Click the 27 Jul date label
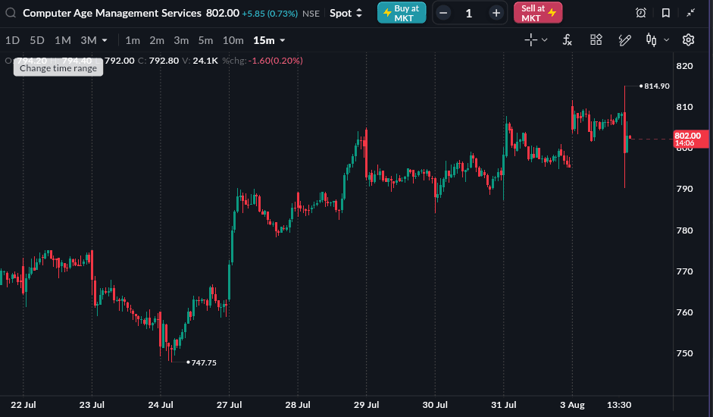 (x=229, y=405)
